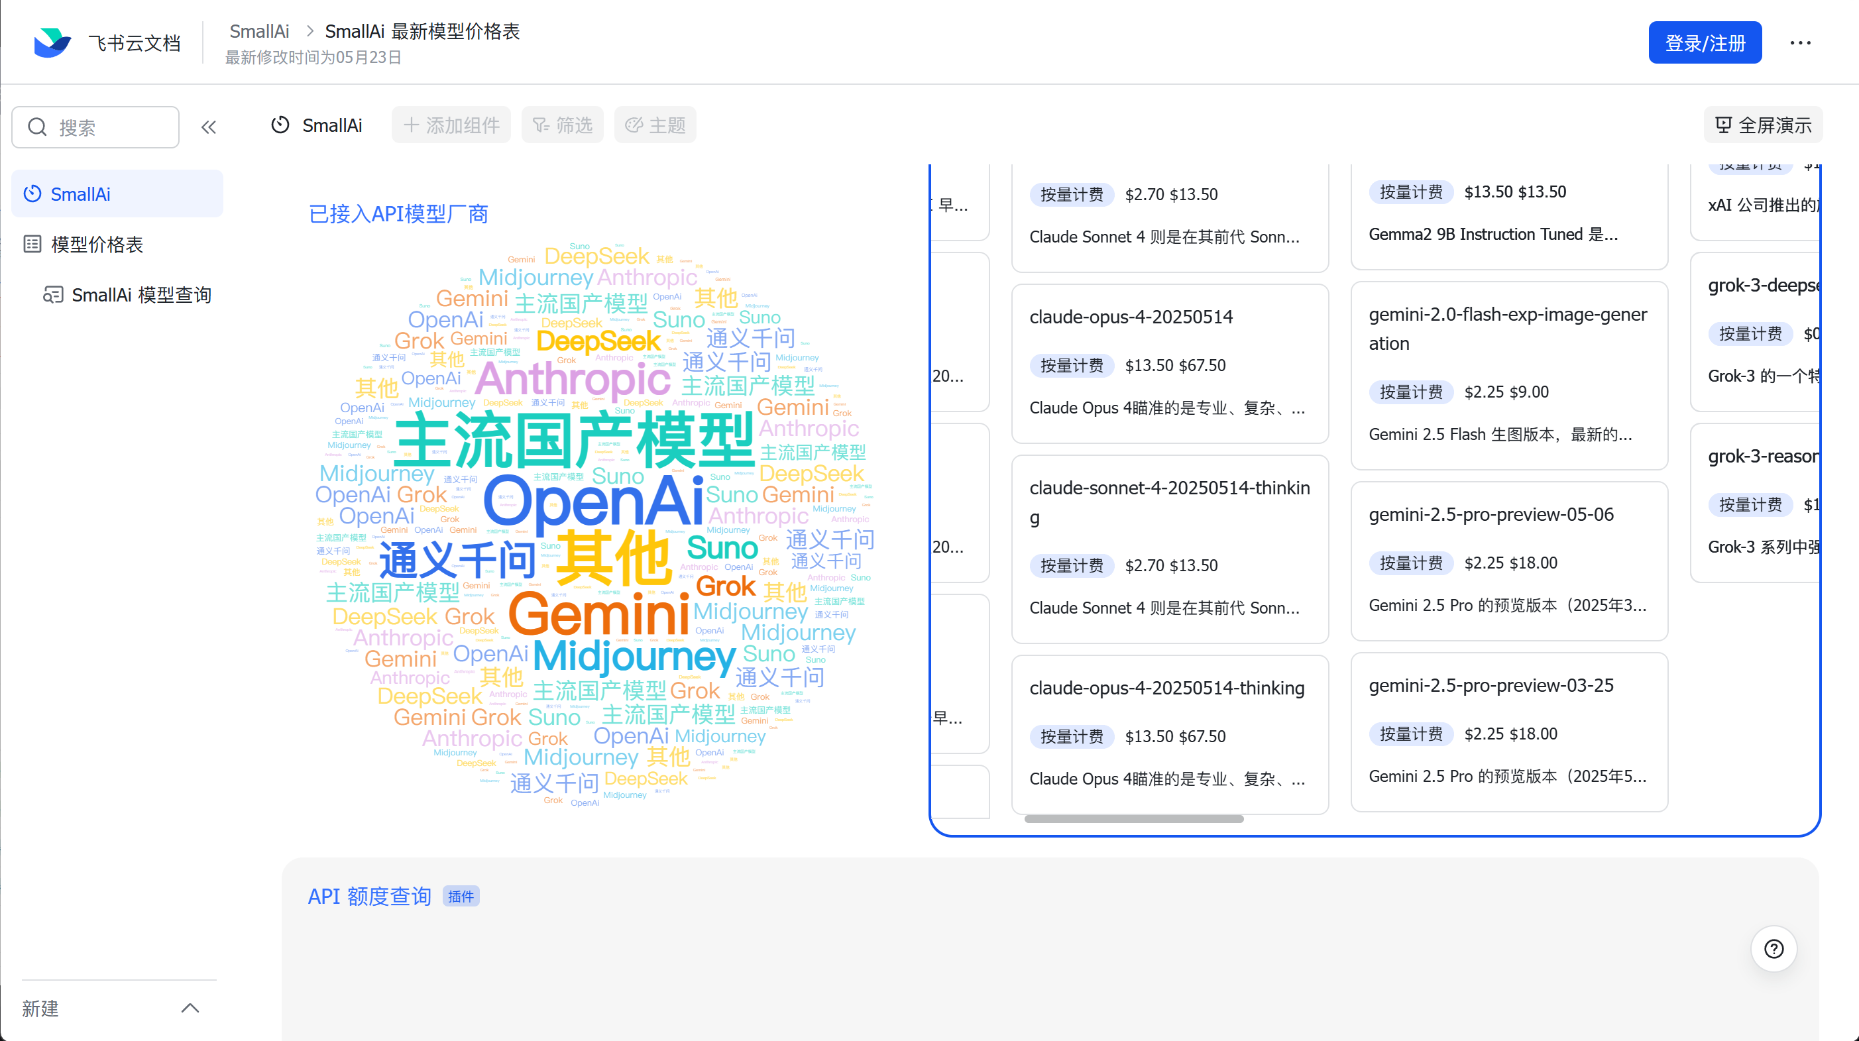Viewport: 1859px width, 1041px height.
Task: Open the gemini-2.5-pro-preview-05-06 card
Action: click(1509, 561)
